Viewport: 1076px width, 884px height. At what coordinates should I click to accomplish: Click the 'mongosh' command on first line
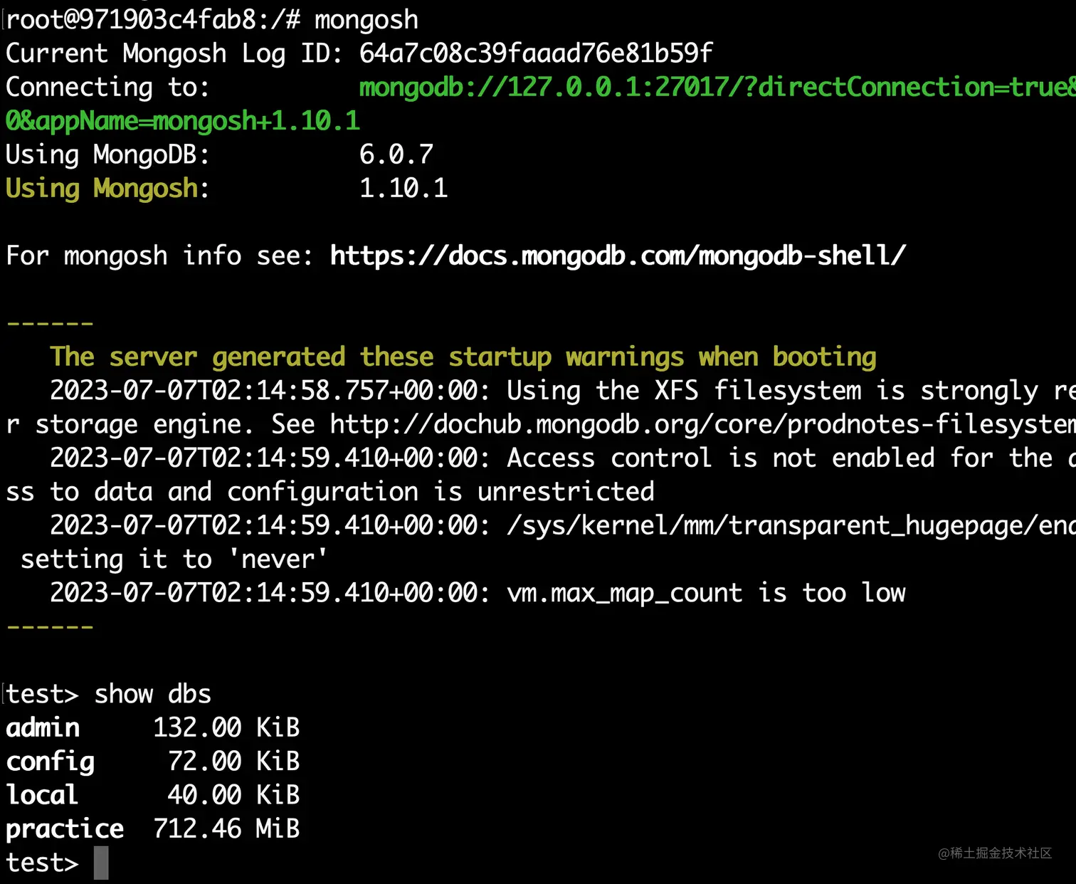(x=366, y=20)
